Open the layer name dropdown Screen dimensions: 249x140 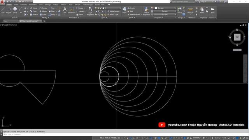(x=108, y=8)
